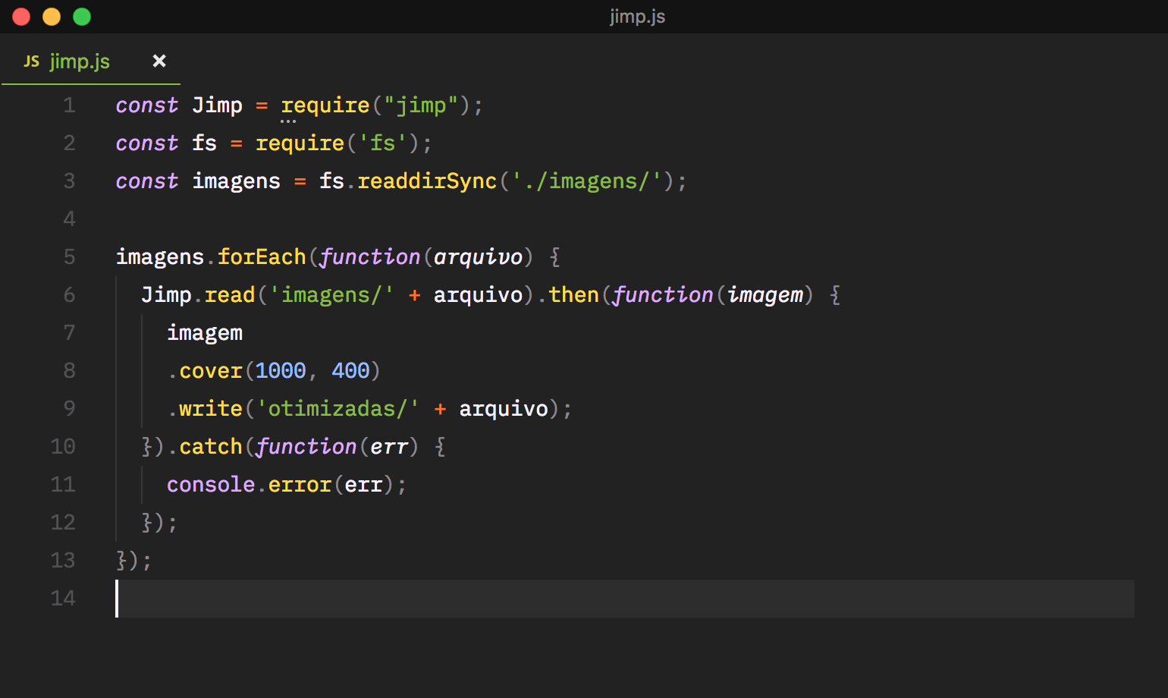Click error method on line 11
This screenshot has height=698, width=1168.
(300, 485)
